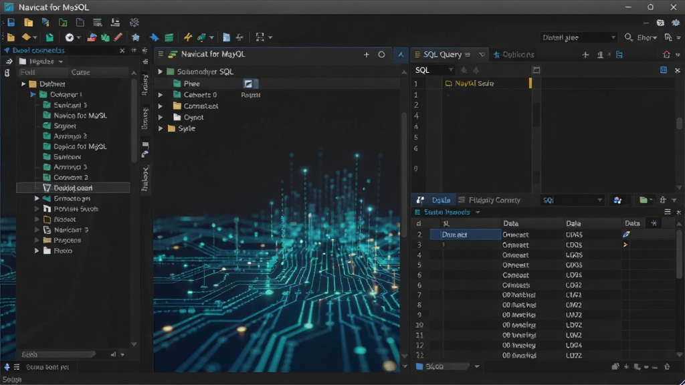Click the magnifier search icon near the top right
Screen dimensions: 685x385
[x=629, y=37]
